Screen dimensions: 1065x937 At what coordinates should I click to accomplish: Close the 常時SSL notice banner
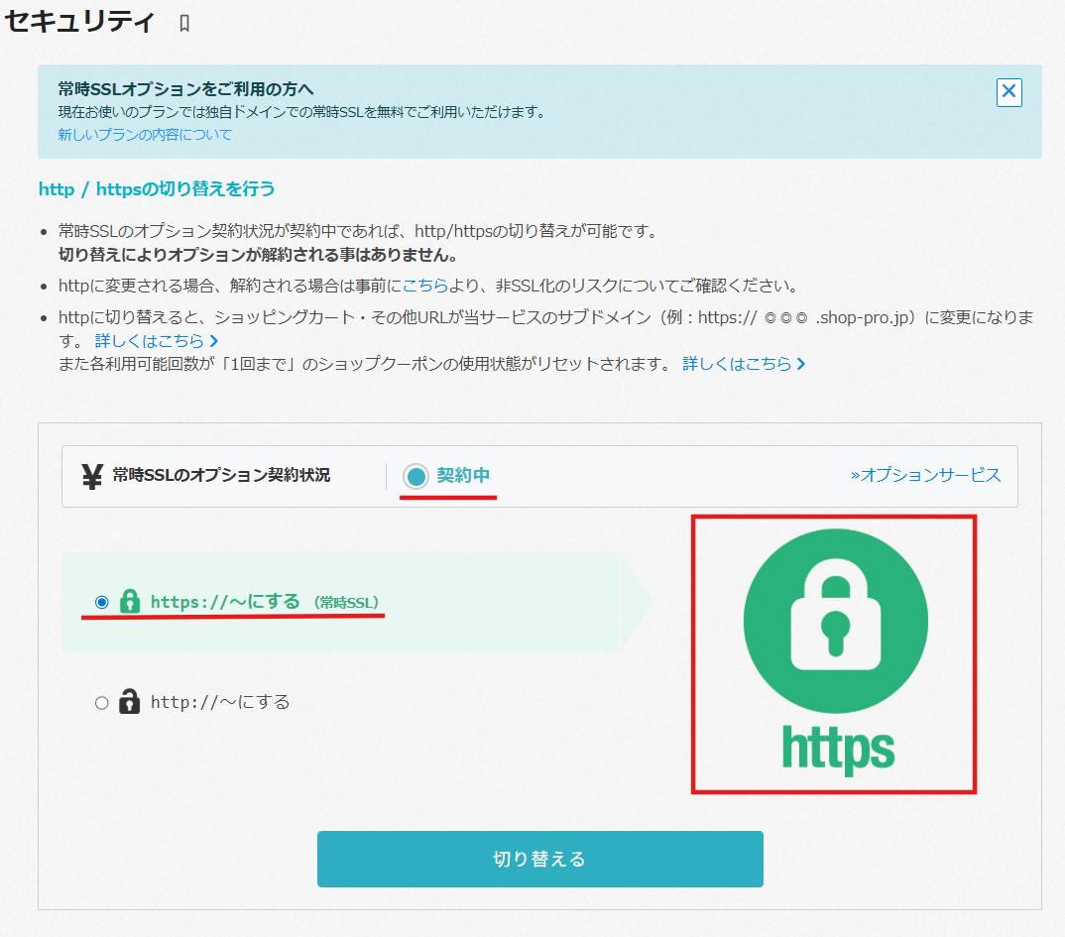(x=1008, y=91)
